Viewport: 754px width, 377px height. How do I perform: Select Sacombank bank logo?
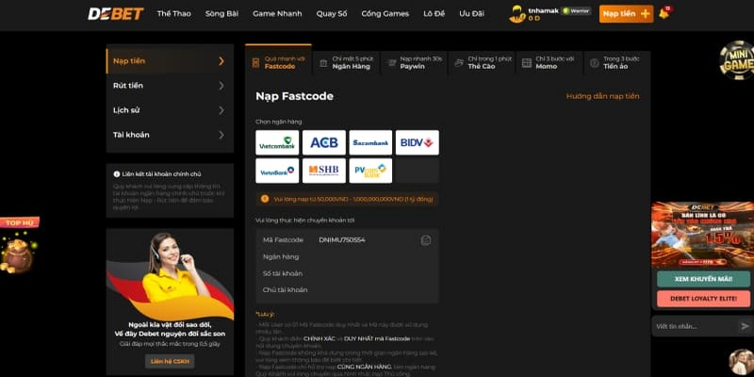click(370, 142)
